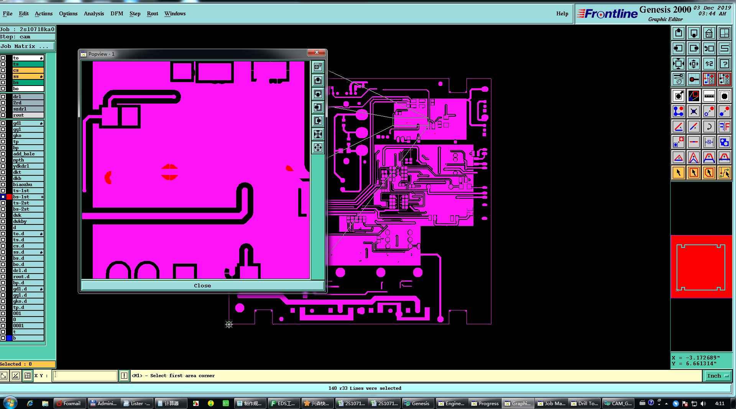Toggle the checkbox for layer biaozhu
The image size is (736, 409).
(3, 185)
